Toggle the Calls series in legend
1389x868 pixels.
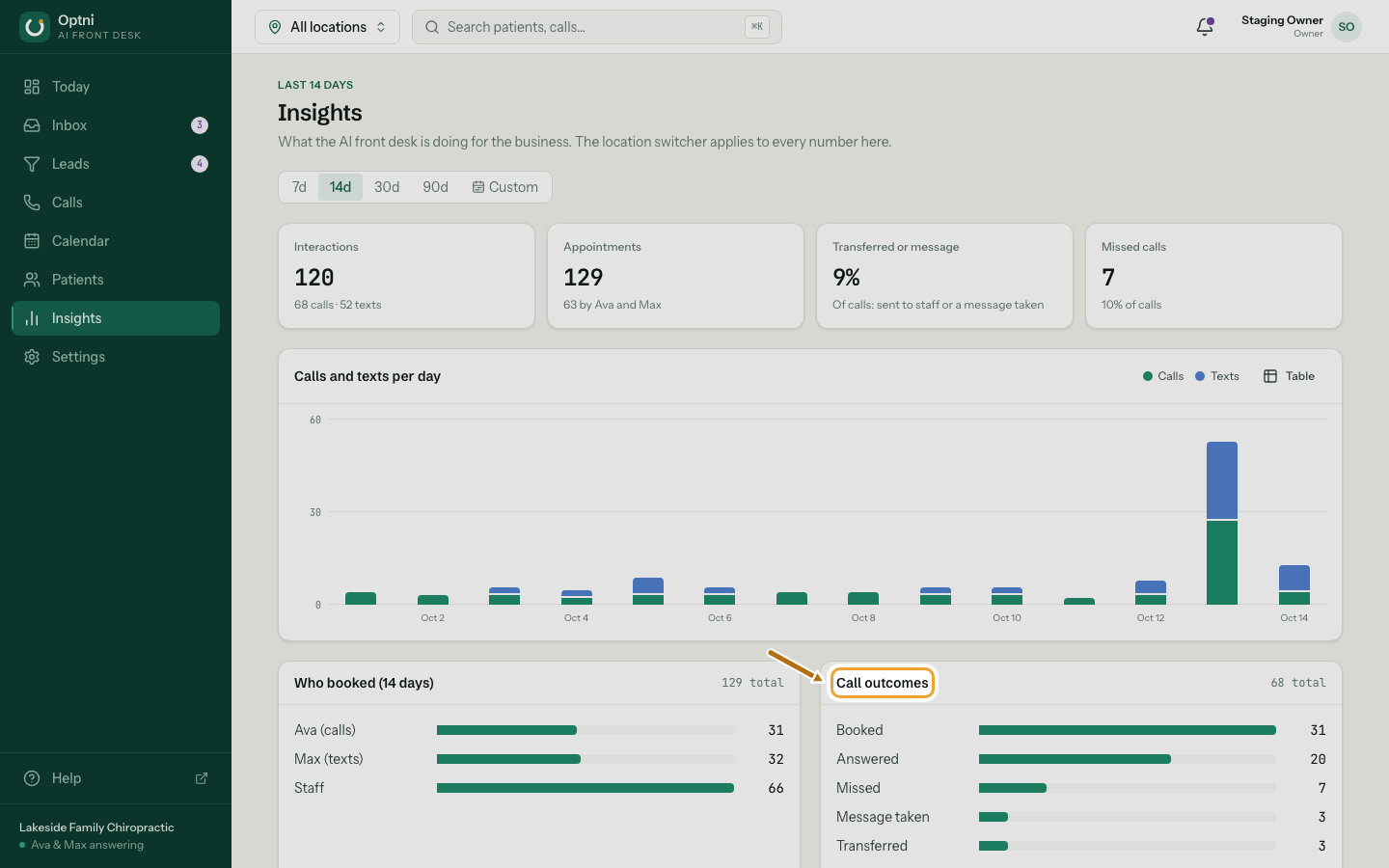point(1162,376)
